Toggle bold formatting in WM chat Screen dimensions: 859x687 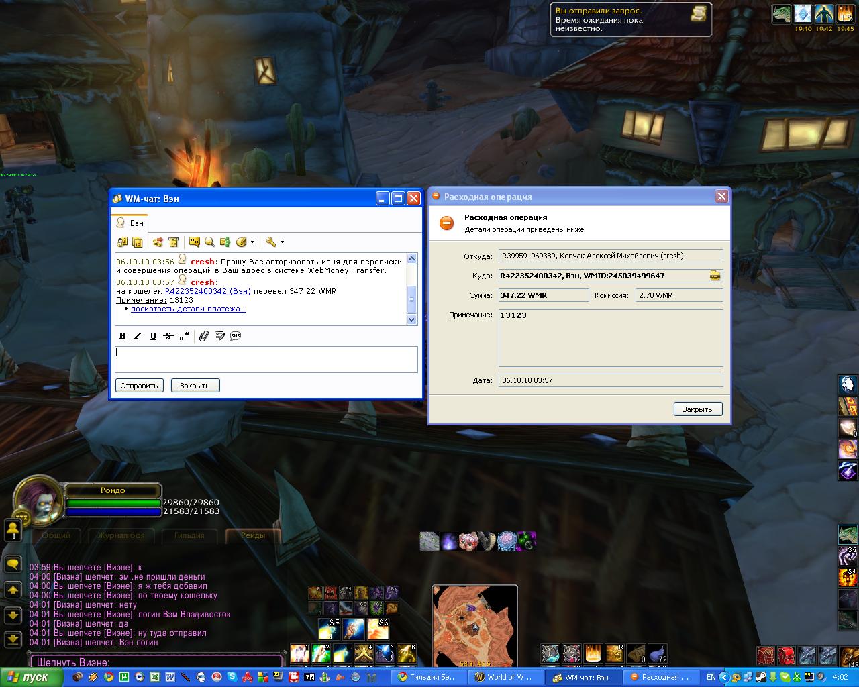[122, 336]
